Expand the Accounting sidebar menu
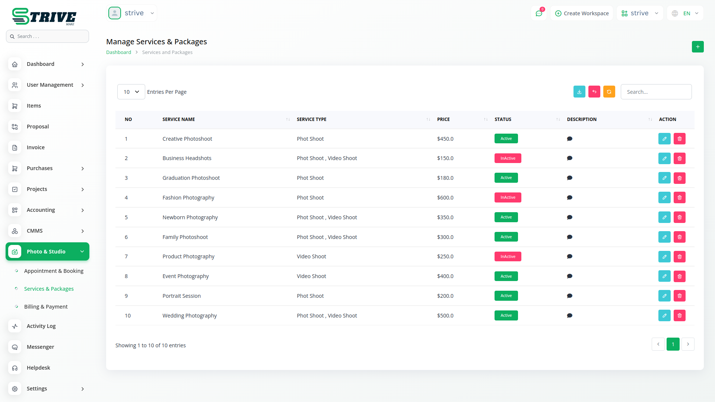 click(x=48, y=210)
